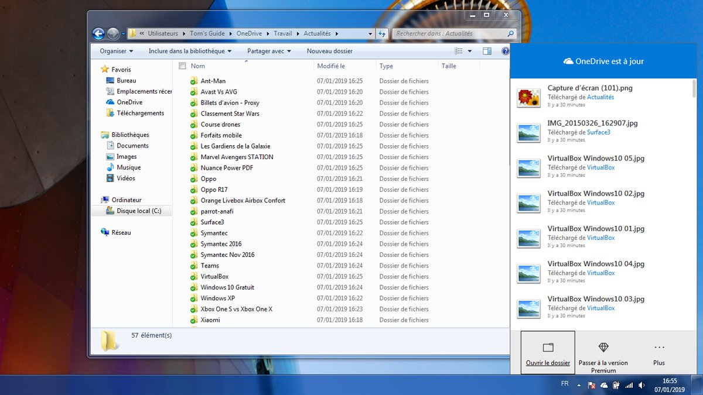Viewport: 703px width, 395px height.
Task: Click Ouvrir le dossier button
Action: click(x=548, y=352)
